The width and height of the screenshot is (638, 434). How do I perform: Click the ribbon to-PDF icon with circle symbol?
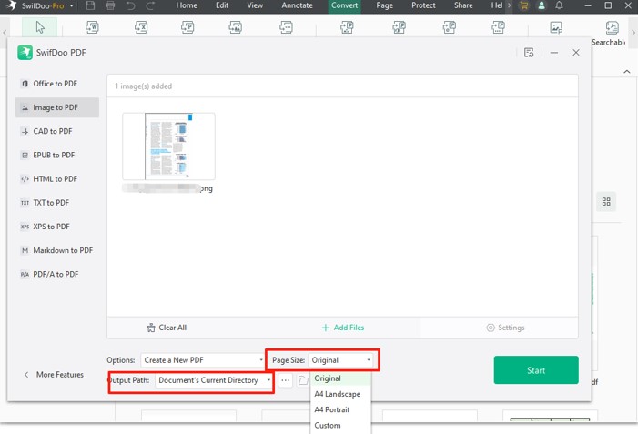pyautogui.click(x=450, y=27)
